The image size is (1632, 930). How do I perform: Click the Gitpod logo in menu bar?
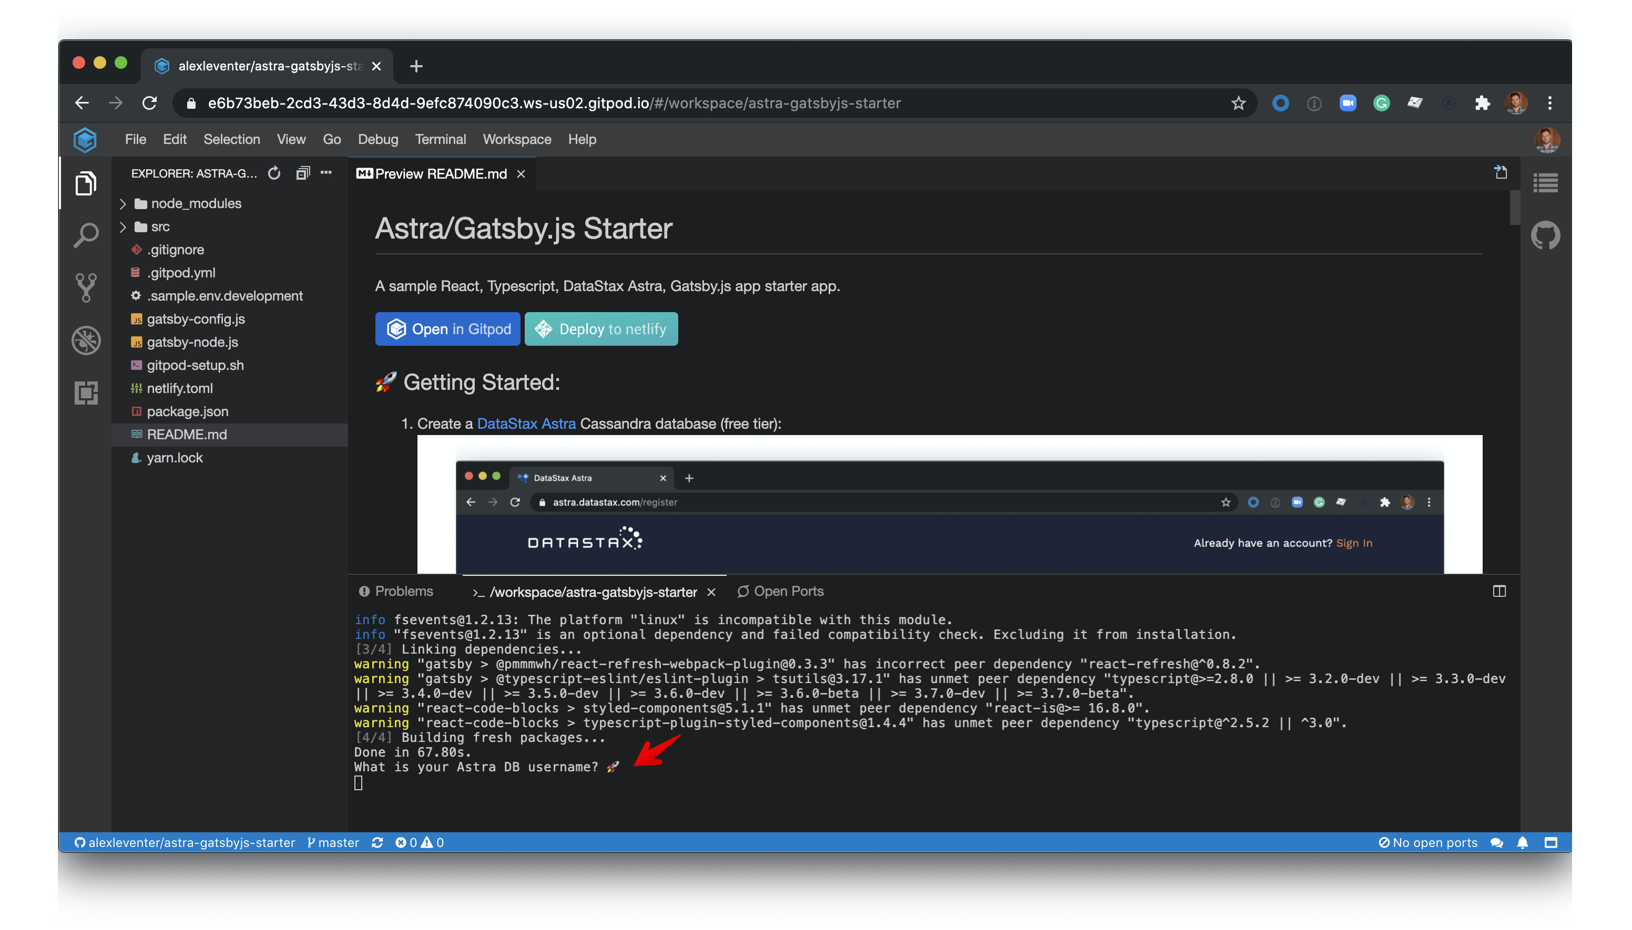tap(85, 139)
